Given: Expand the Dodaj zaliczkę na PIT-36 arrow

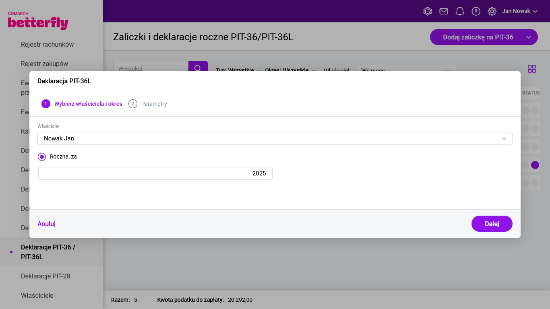Looking at the screenshot, I should pyautogui.click(x=529, y=37).
